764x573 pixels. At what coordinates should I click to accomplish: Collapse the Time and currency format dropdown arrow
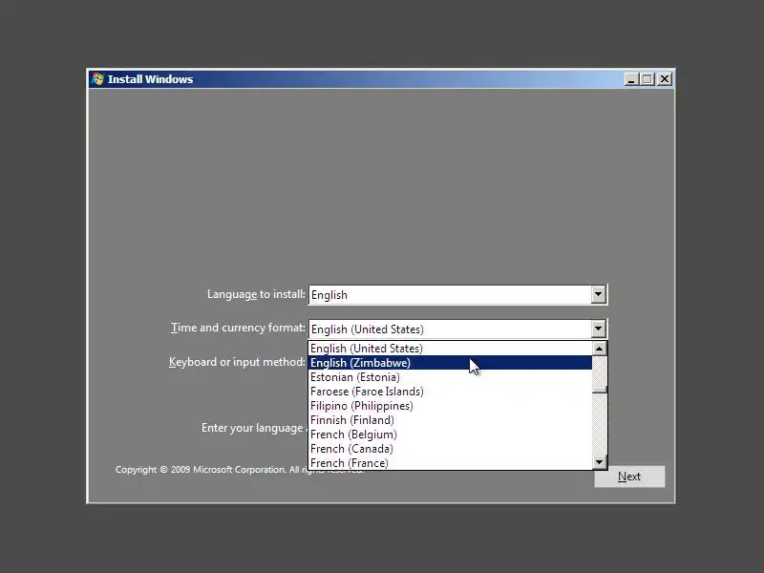point(599,329)
